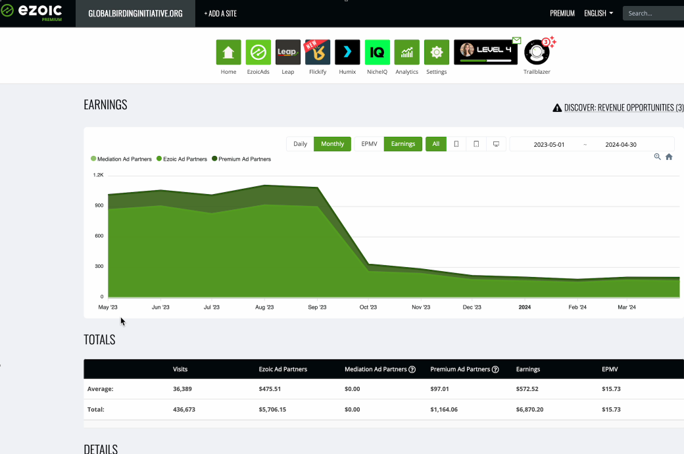Toggle Ezoic Ad Partners legend series
The height and width of the screenshot is (454, 684).
coord(182,159)
